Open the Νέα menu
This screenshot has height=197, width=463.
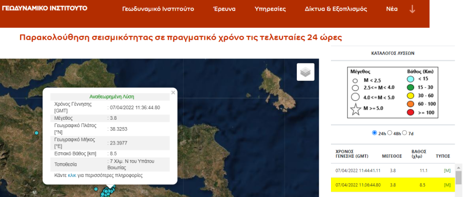point(392,9)
